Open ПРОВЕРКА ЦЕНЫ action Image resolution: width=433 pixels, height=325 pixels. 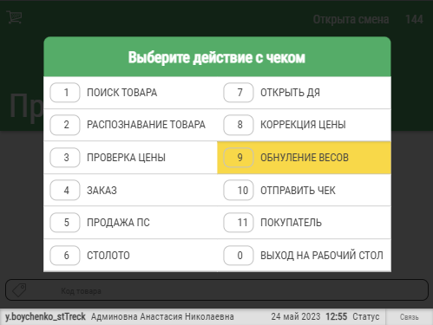130,158
